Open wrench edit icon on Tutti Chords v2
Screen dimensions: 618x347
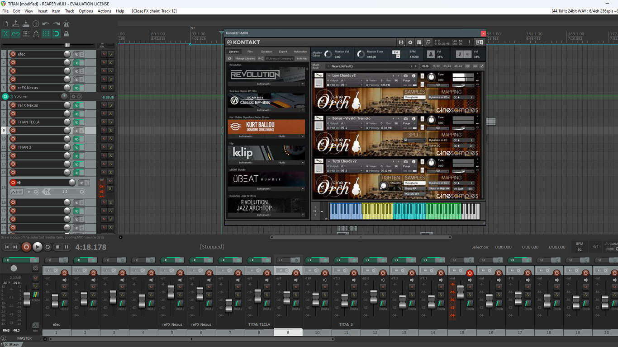(x=319, y=162)
